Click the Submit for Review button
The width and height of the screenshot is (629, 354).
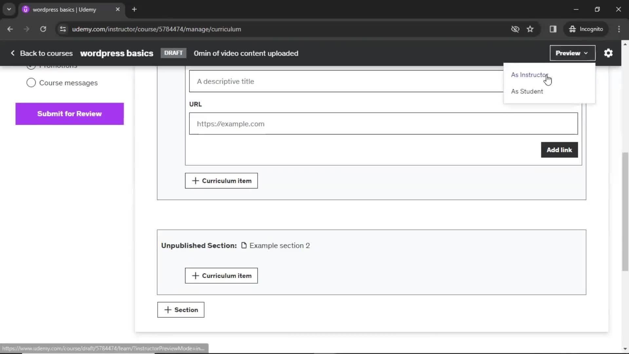pyautogui.click(x=69, y=114)
